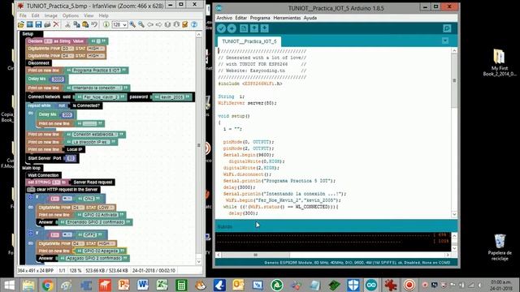Click Arduino console horizontal scrollbar thumb

point(256,255)
